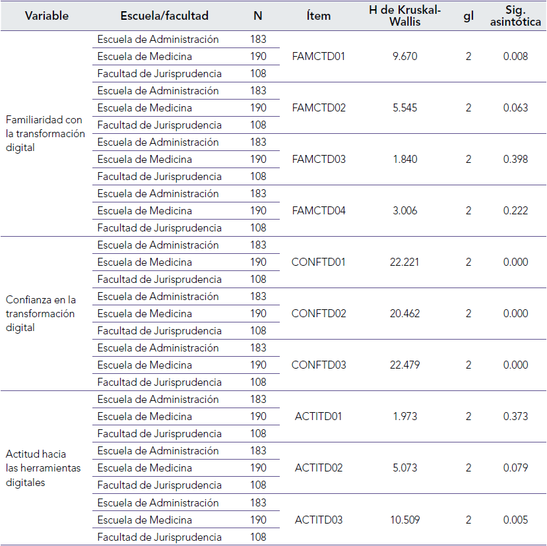Click the significance value 0.398

pyautogui.click(x=515, y=160)
